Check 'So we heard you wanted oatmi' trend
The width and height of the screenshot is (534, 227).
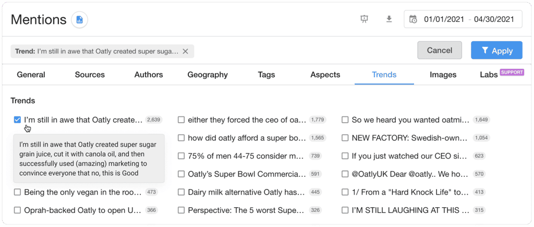click(x=345, y=120)
